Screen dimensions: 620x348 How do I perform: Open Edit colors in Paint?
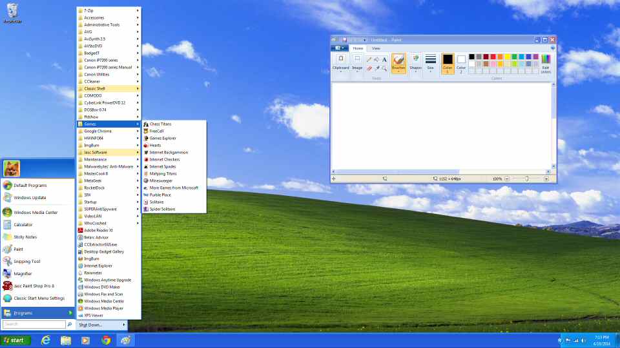coord(546,64)
